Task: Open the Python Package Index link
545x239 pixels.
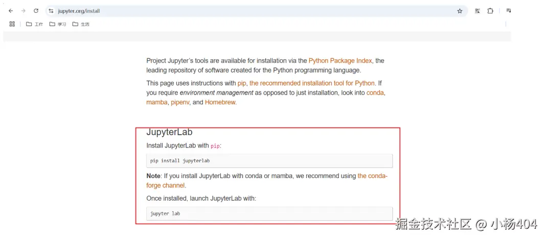Action: [x=340, y=60]
